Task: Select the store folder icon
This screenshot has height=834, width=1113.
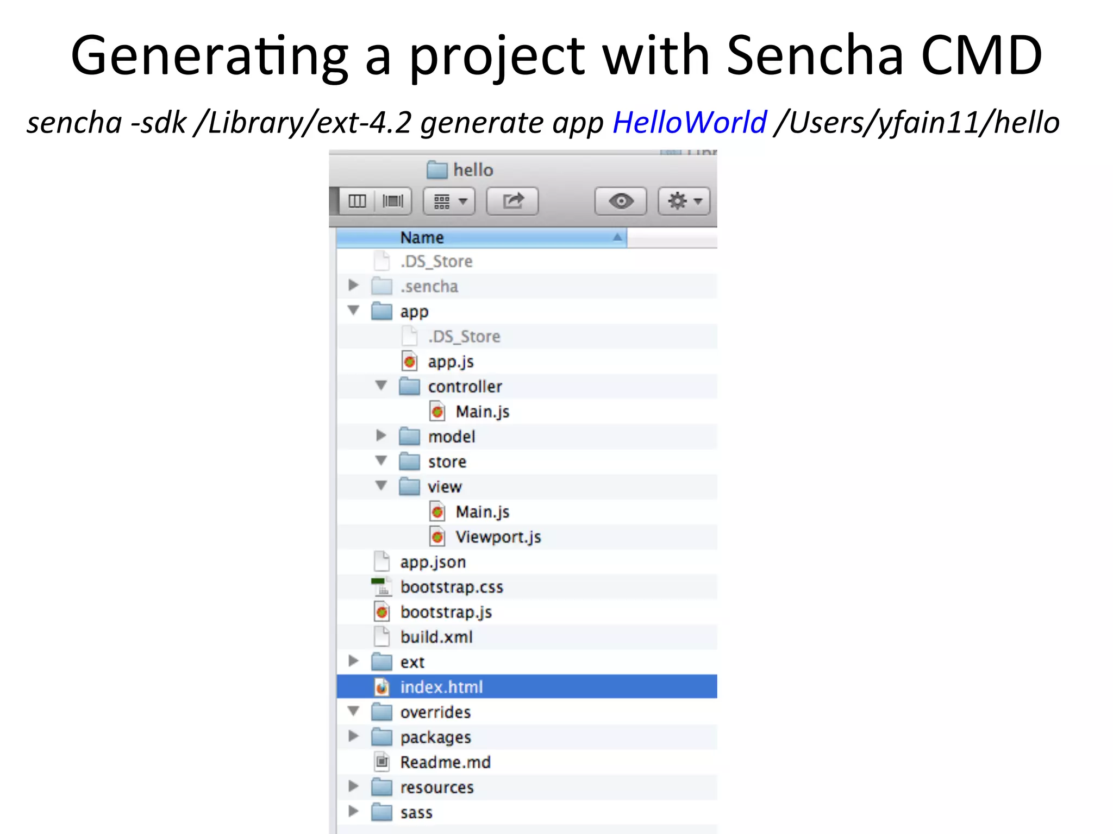Action: click(x=409, y=461)
